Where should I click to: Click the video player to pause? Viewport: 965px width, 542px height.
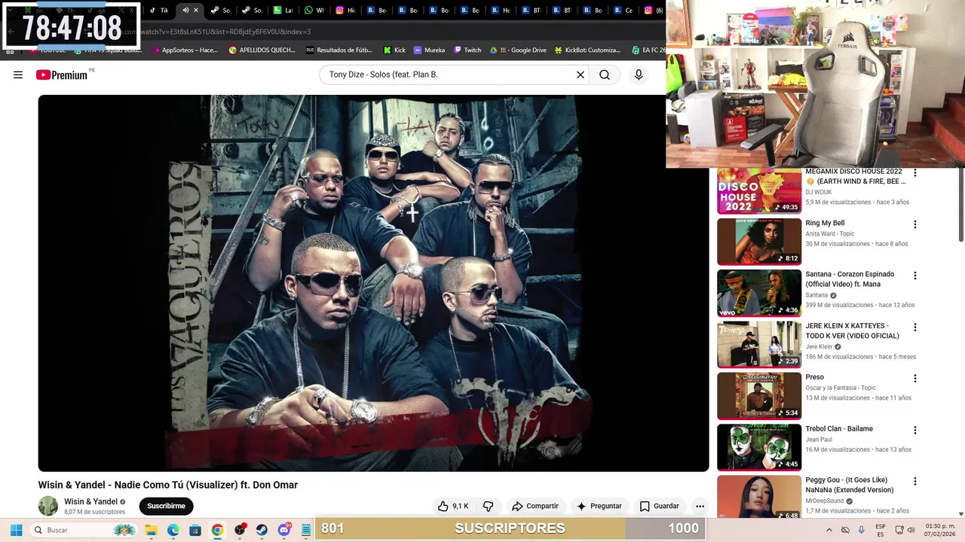tap(373, 283)
